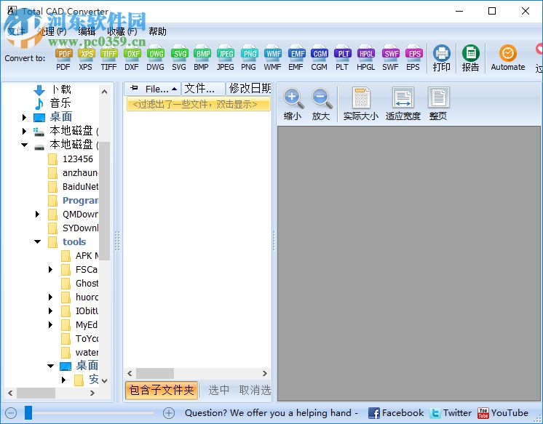
Task: Select JPEG conversion icon
Action: point(225,58)
